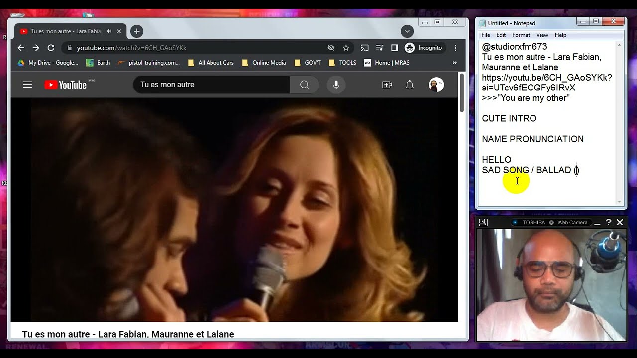Open Cast icon in Chrome toolbar
637x358 pixels.
pos(365,48)
